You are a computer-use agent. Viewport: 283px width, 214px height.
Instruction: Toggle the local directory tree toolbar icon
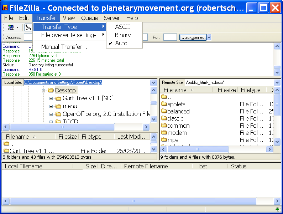point(28,28)
